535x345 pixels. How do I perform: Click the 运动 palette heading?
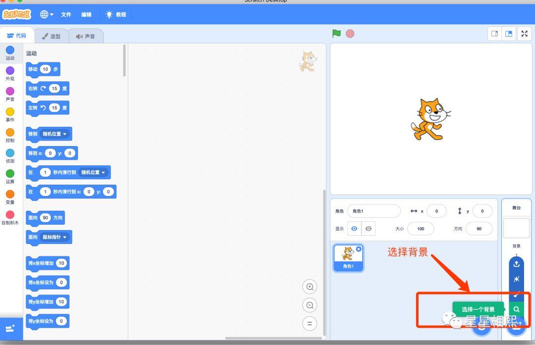(x=31, y=53)
